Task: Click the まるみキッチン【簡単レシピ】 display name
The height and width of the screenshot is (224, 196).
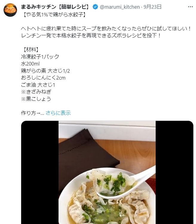Action: coord(55,7)
